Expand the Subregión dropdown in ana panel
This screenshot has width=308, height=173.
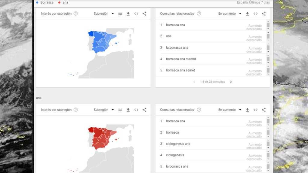(104, 110)
